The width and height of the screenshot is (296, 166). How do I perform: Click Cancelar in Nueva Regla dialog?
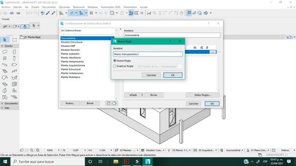click(x=151, y=75)
